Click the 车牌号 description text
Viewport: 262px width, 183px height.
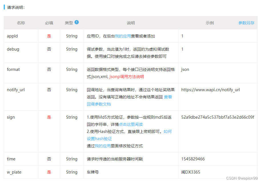[x=93, y=172]
